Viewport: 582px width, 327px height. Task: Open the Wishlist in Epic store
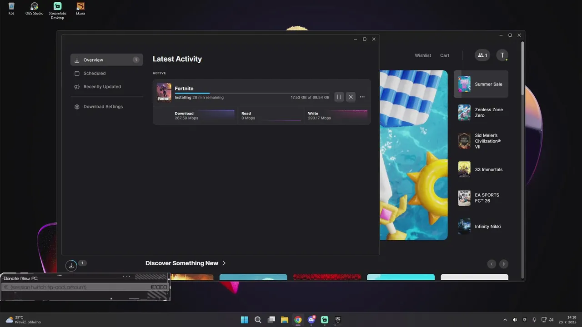(x=423, y=55)
